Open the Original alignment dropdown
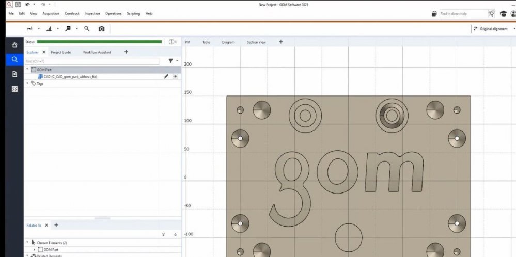The width and height of the screenshot is (516, 257). [494, 29]
